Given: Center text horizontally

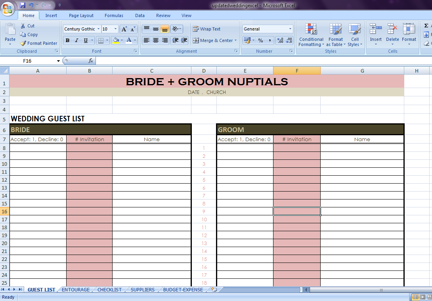Looking at the screenshot, I should tap(156, 40).
